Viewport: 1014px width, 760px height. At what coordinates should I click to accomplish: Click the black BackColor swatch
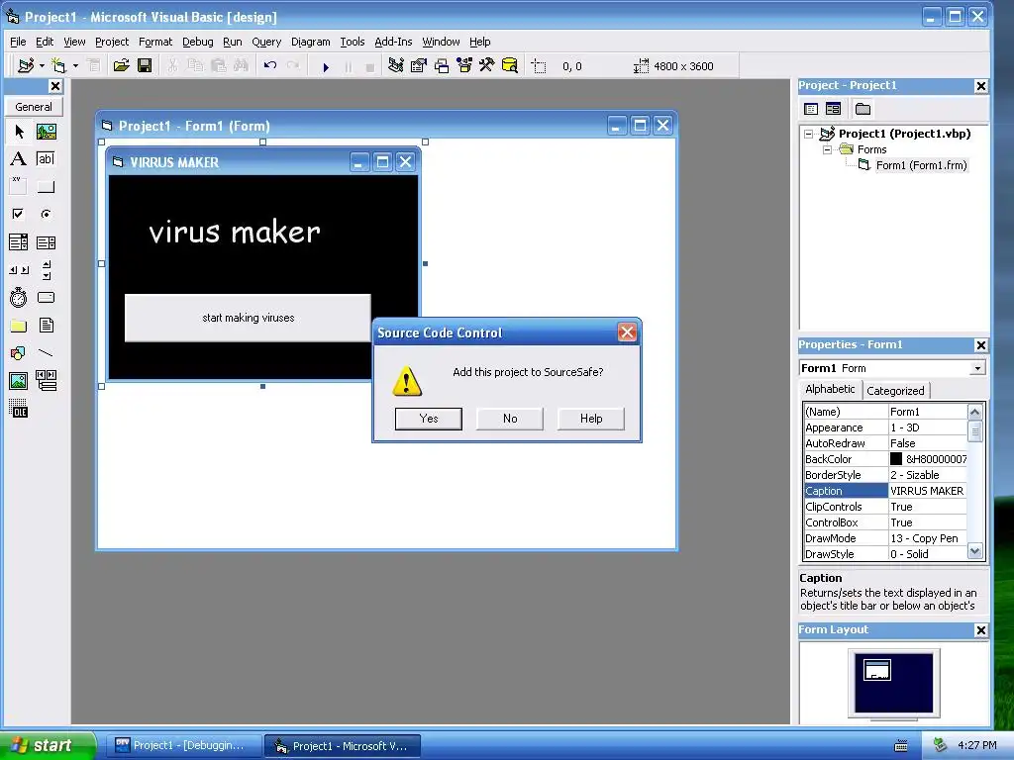(896, 459)
